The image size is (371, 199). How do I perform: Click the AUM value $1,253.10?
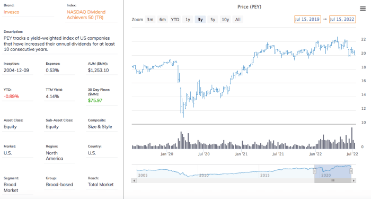(98, 71)
